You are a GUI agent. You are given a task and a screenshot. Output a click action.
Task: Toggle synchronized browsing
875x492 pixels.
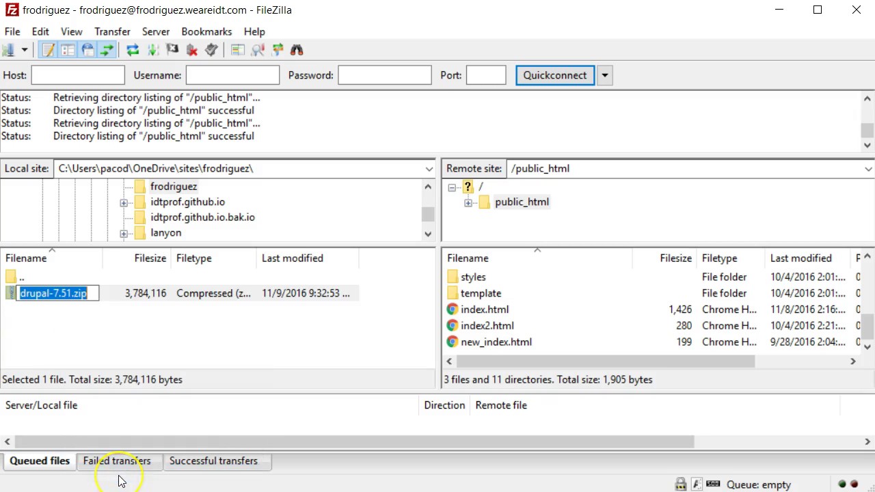coord(278,50)
